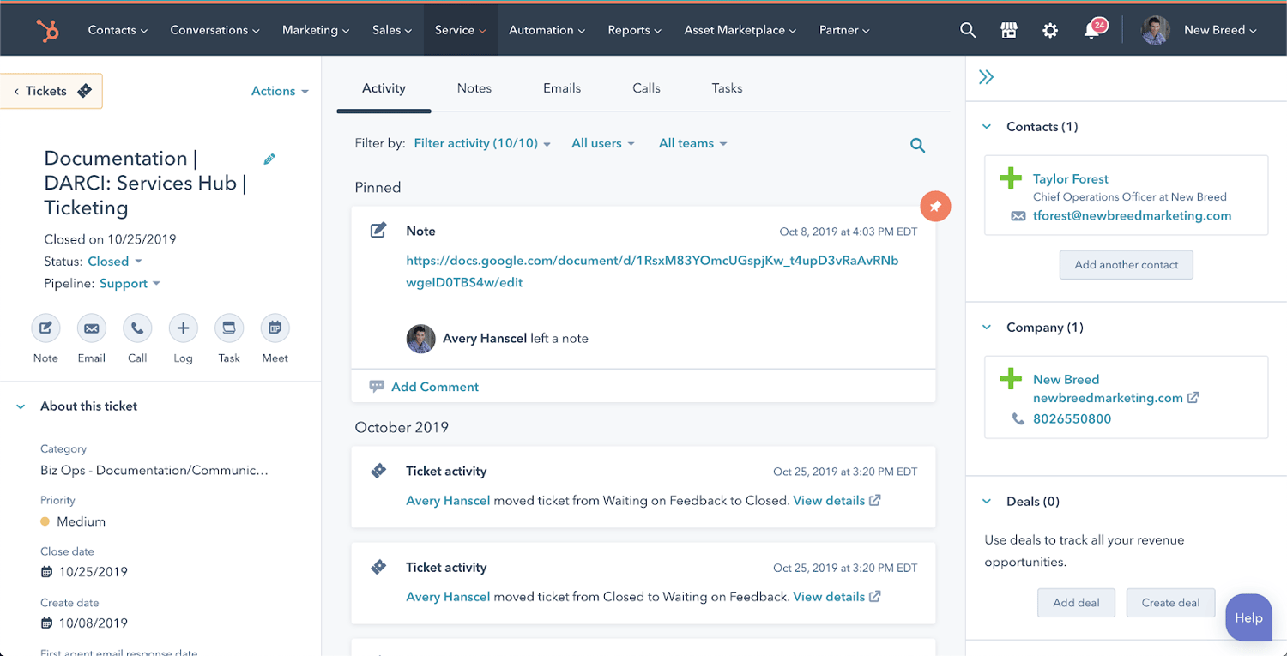
Task: Open the Taylor Forest contact link
Action: pyautogui.click(x=1070, y=178)
